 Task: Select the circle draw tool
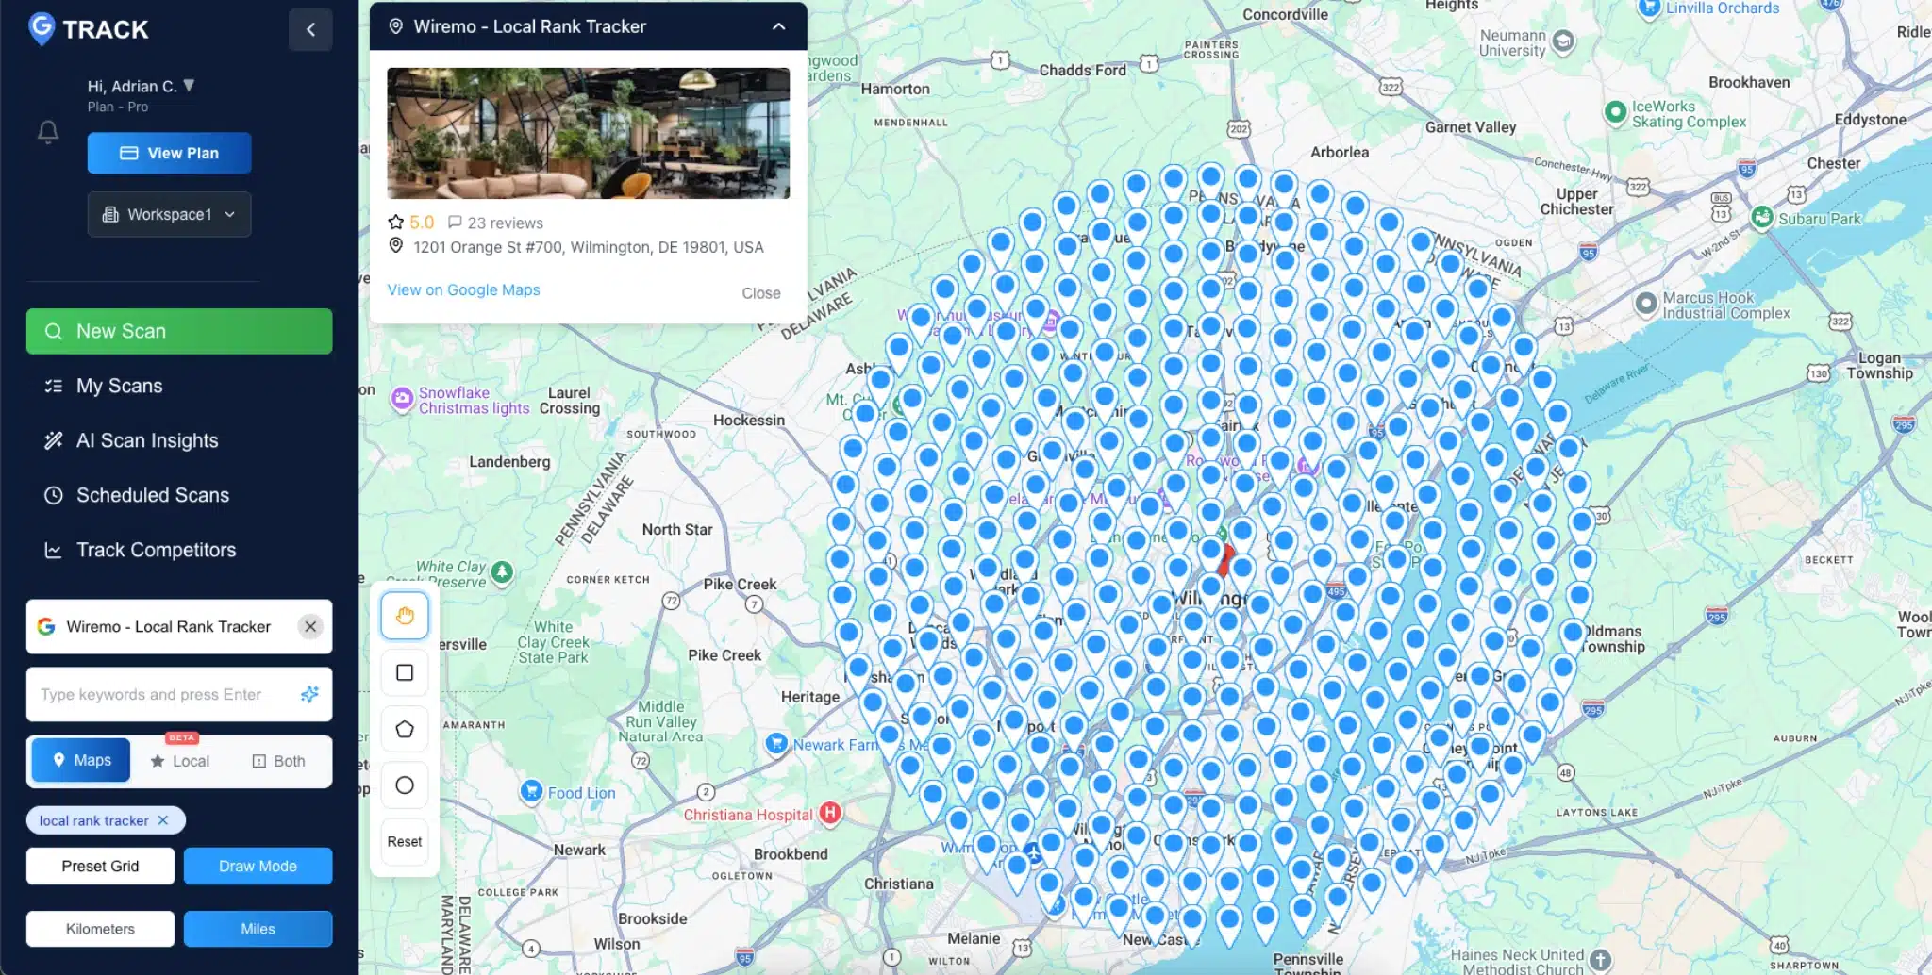coord(405,785)
